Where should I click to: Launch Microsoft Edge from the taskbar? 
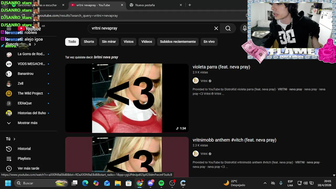[85, 183]
